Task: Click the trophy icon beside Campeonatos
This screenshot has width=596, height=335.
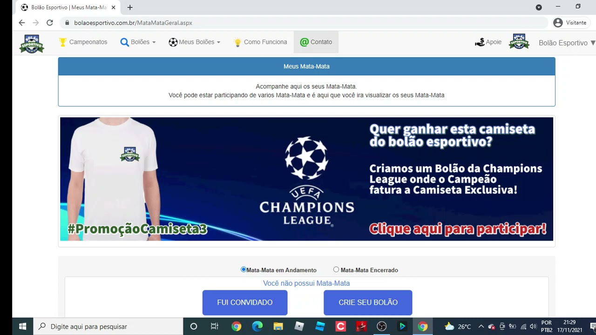Action: click(x=63, y=42)
